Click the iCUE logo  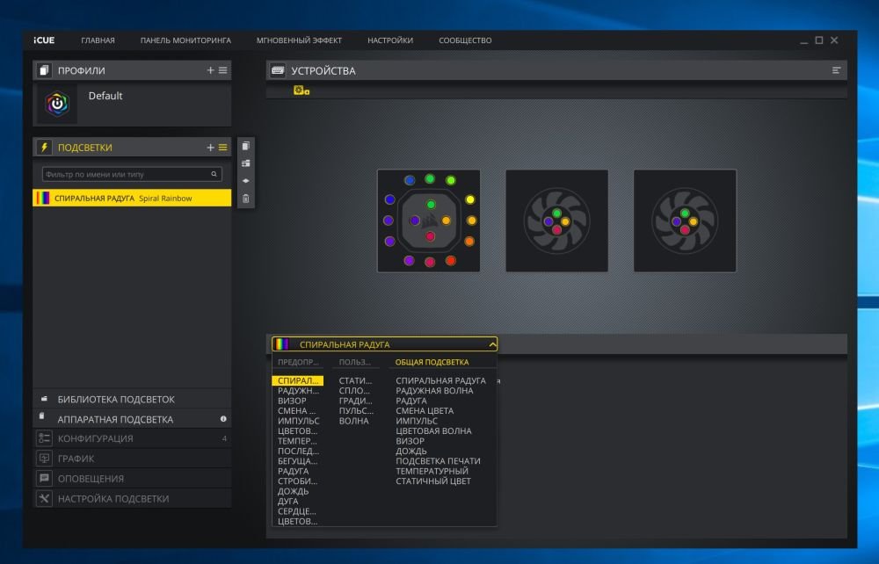click(x=44, y=40)
